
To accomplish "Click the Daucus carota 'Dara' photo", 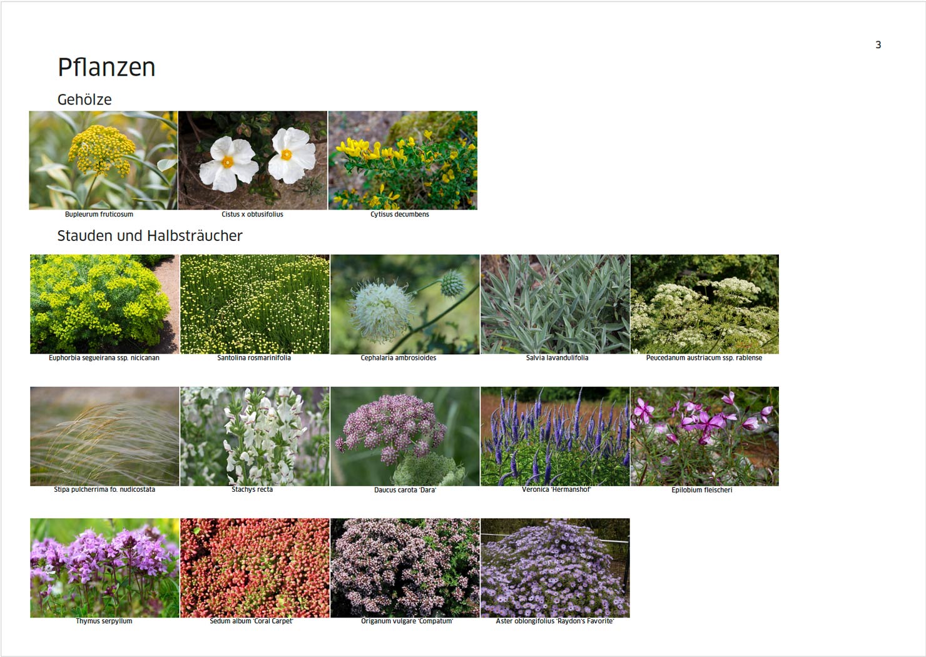I will tap(405, 436).
